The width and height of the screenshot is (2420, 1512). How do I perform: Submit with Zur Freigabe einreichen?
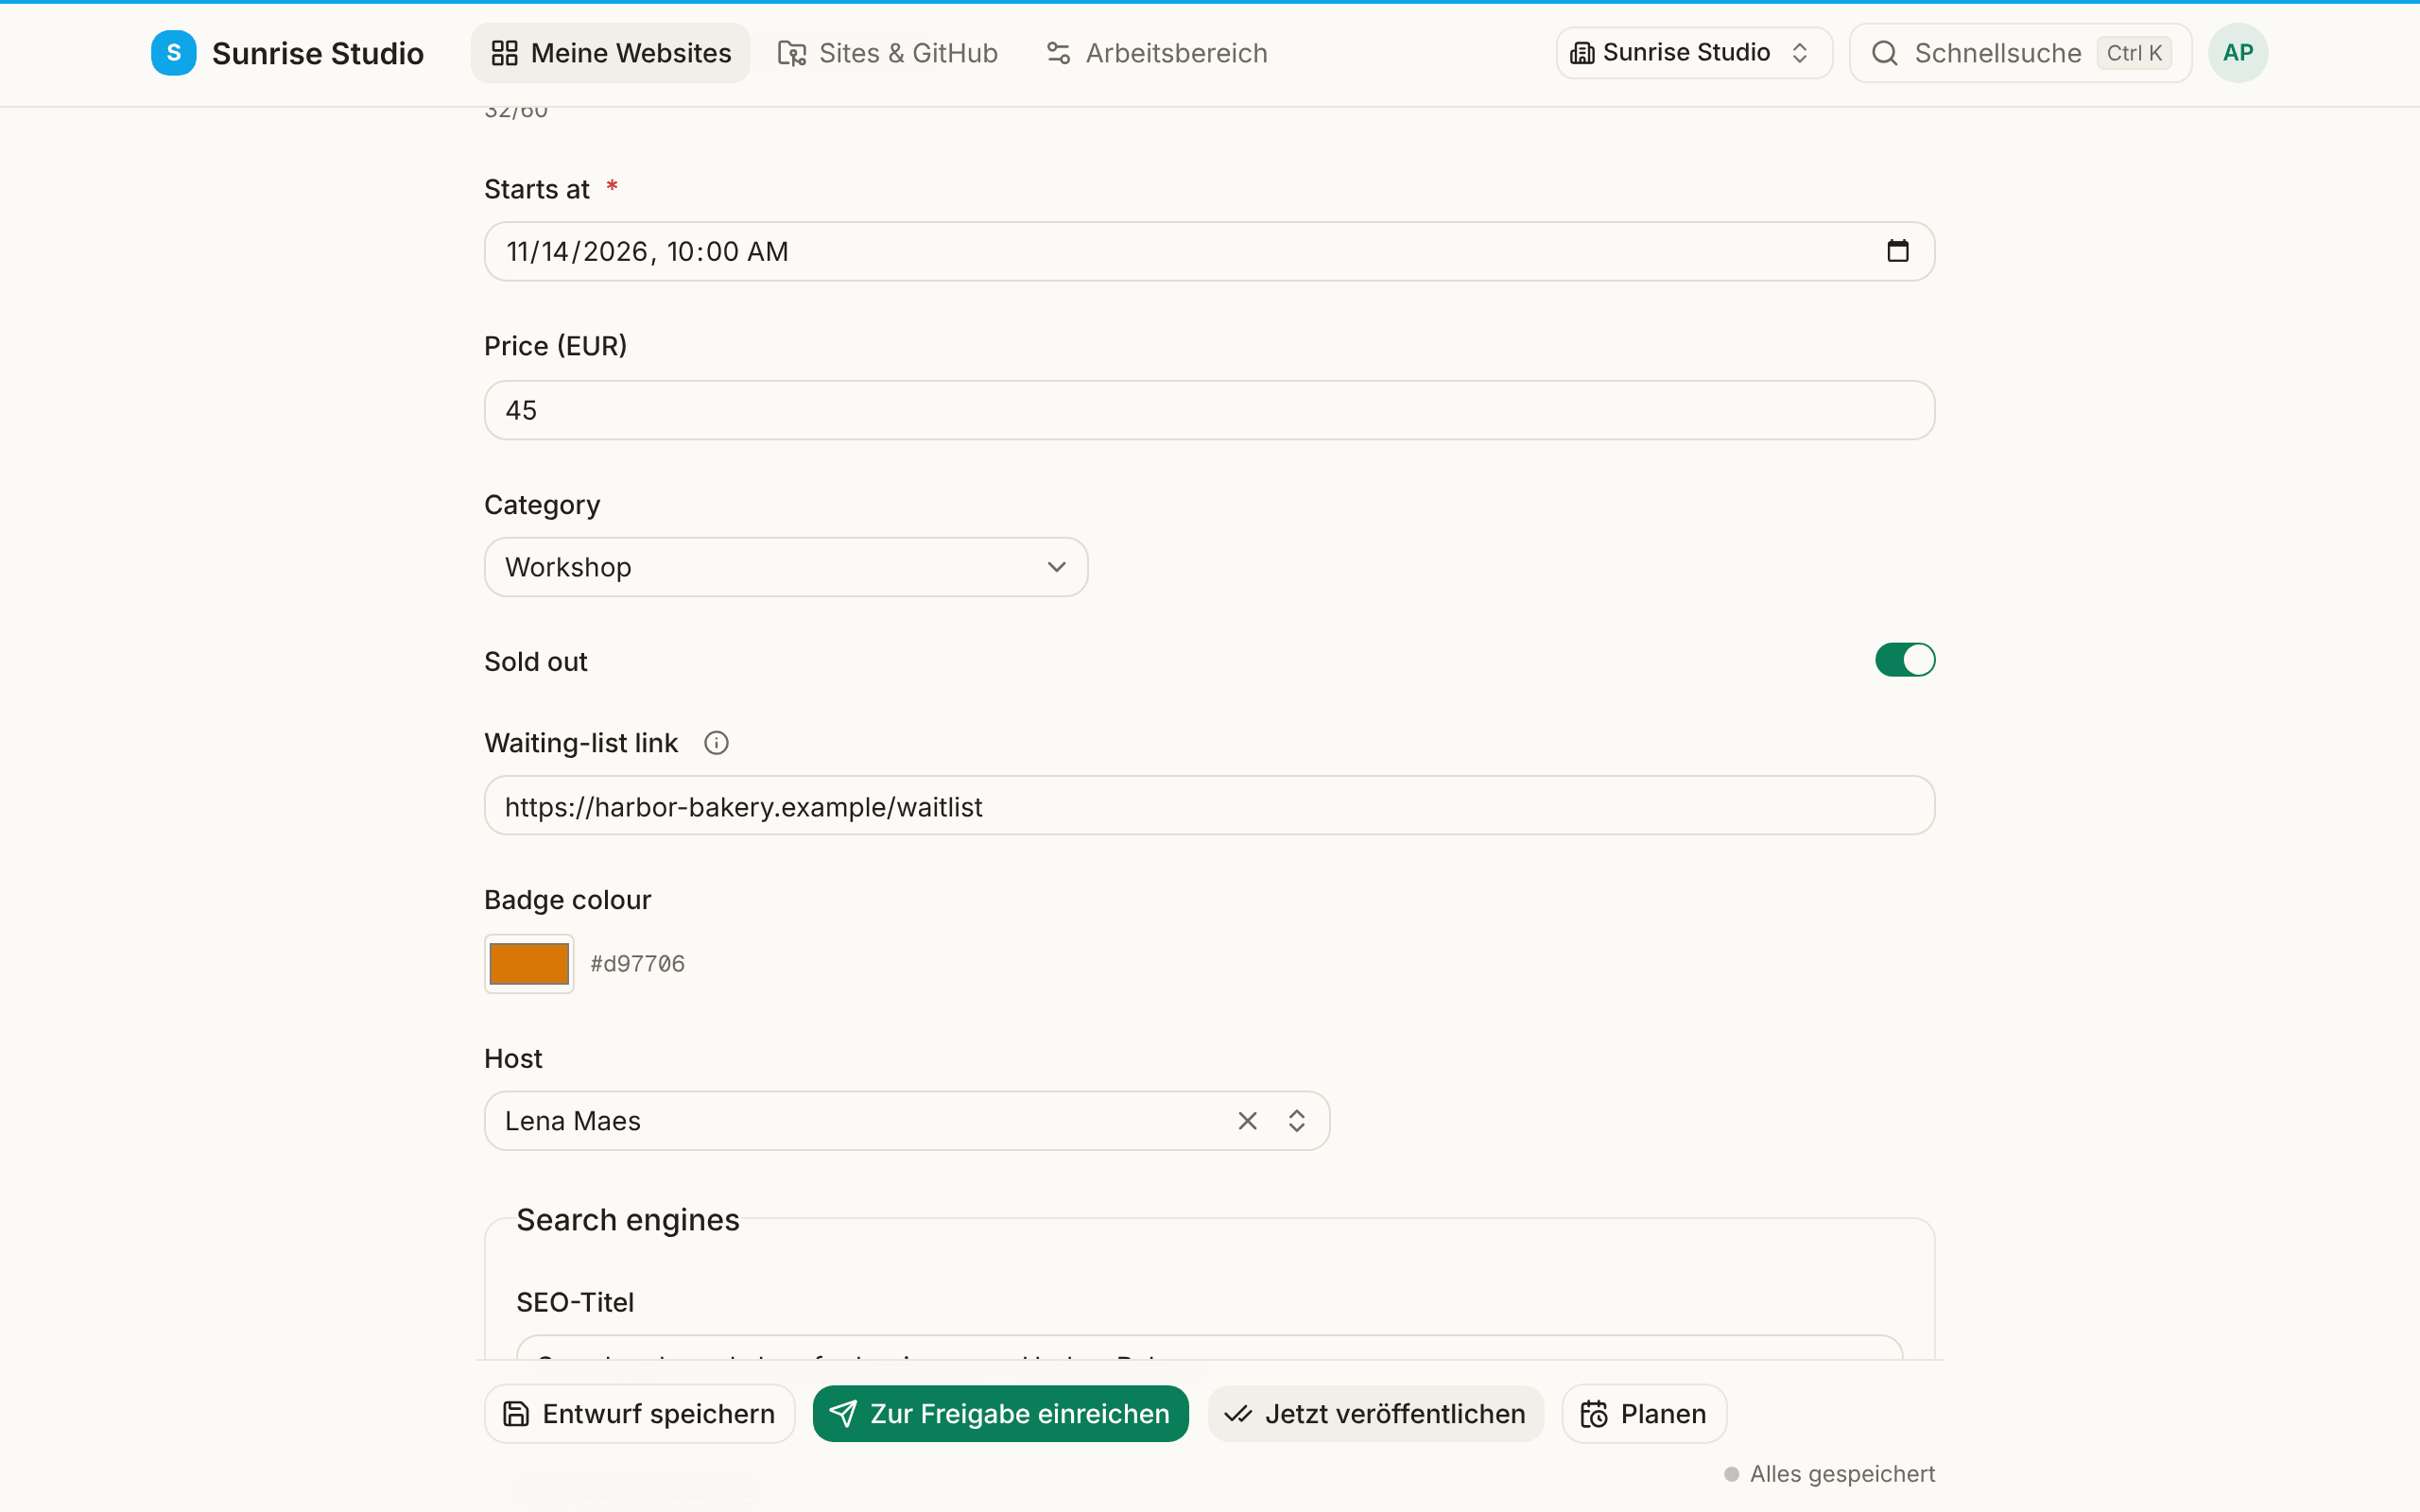(x=1001, y=1414)
